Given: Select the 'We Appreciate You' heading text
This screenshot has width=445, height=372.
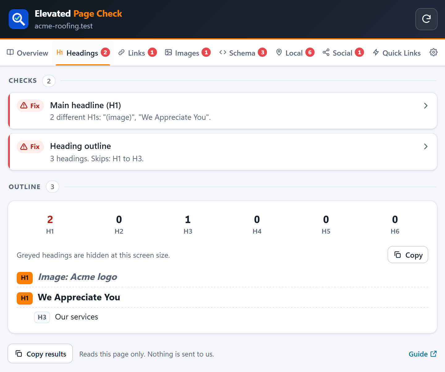Looking at the screenshot, I should (79, 297).
